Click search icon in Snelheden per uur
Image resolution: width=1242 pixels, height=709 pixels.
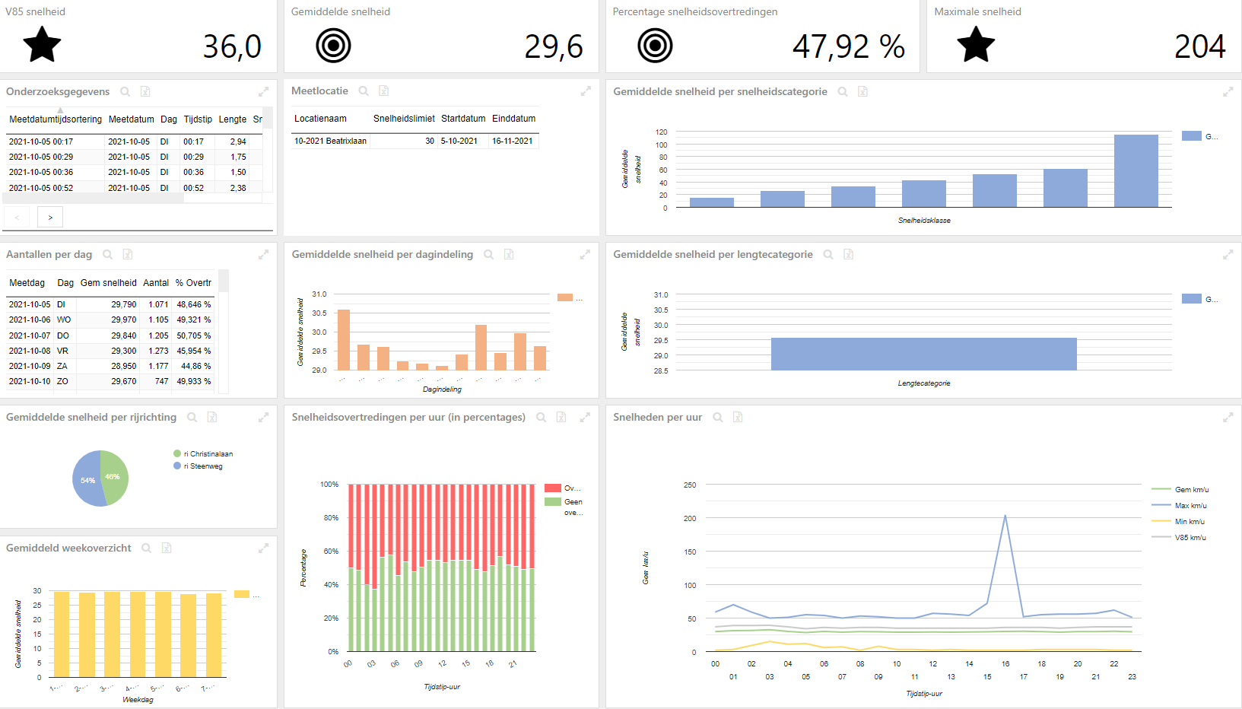click(x=718, y=417)
